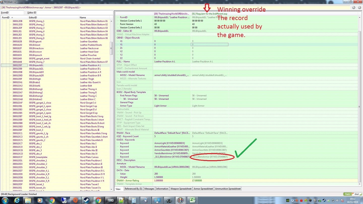Select record 00LBAbelt1 Leather Belt
The height and width of the screenshot is (204, 363).
point(55,86)
